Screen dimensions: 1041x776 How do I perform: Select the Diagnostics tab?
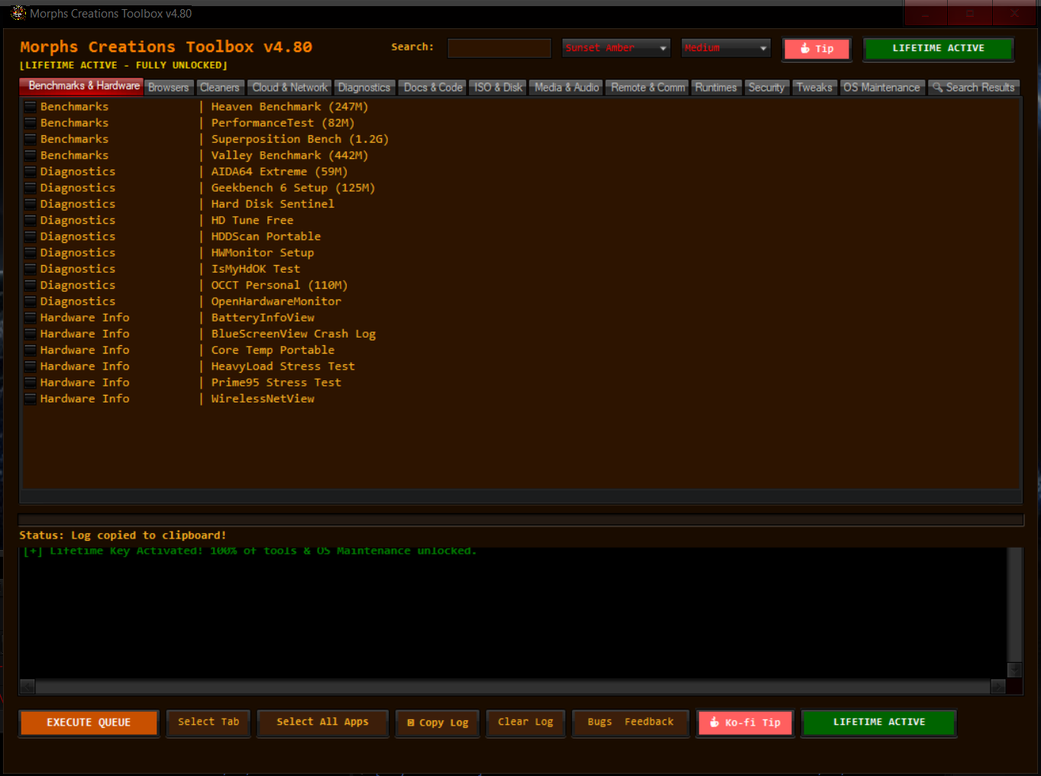364,88
